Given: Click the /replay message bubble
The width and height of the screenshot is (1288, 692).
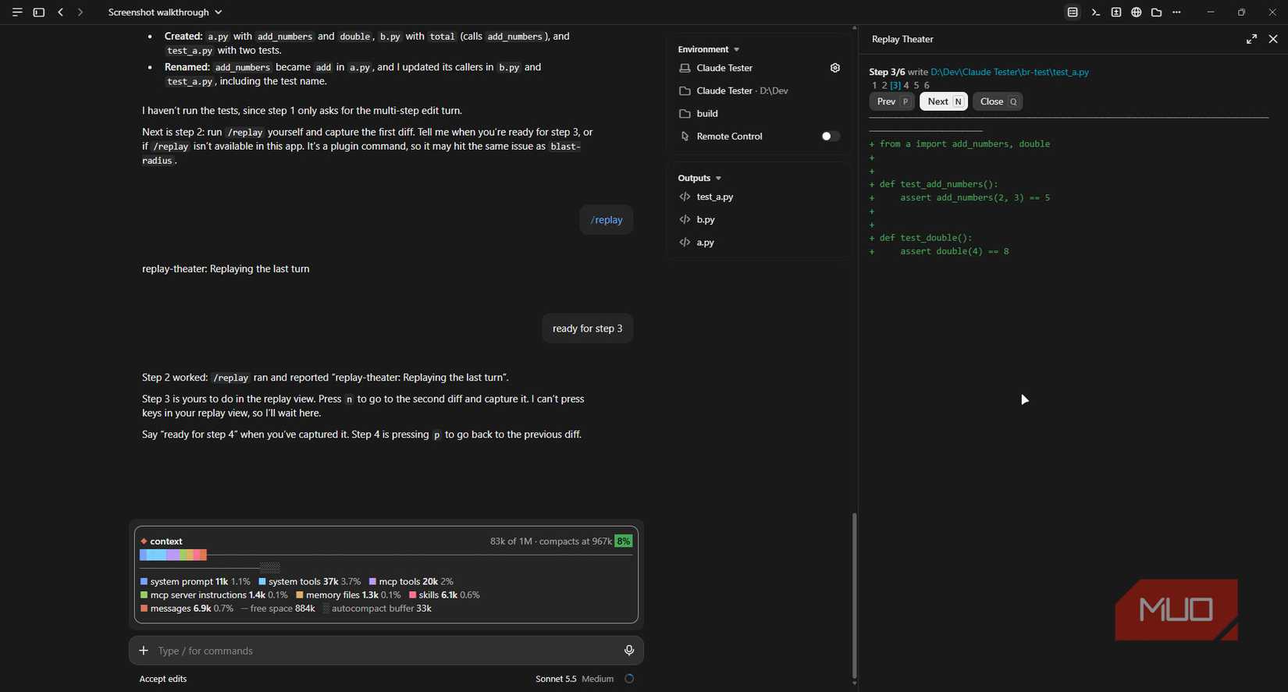Looking at the screenshot, I should [607, 220].
